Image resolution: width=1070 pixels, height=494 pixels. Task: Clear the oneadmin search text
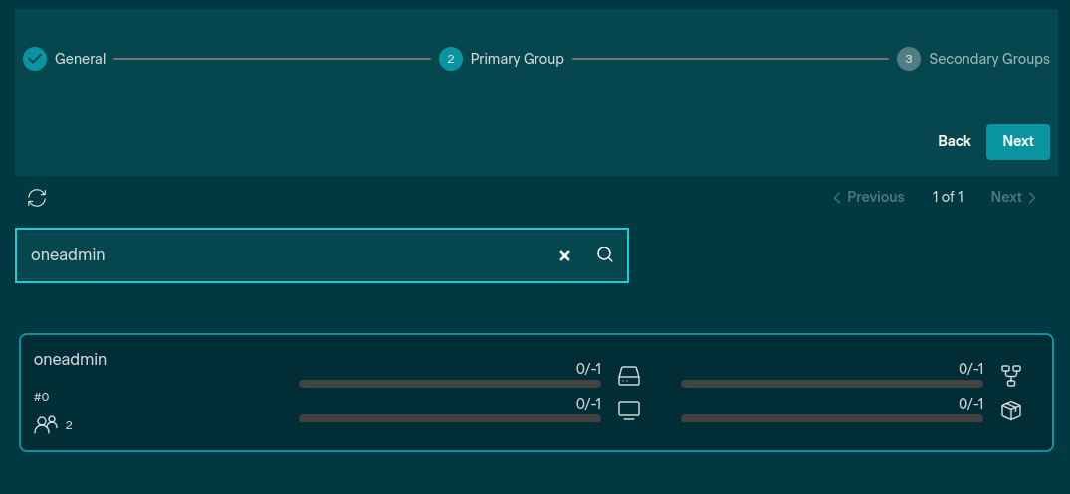coord(564,255)
